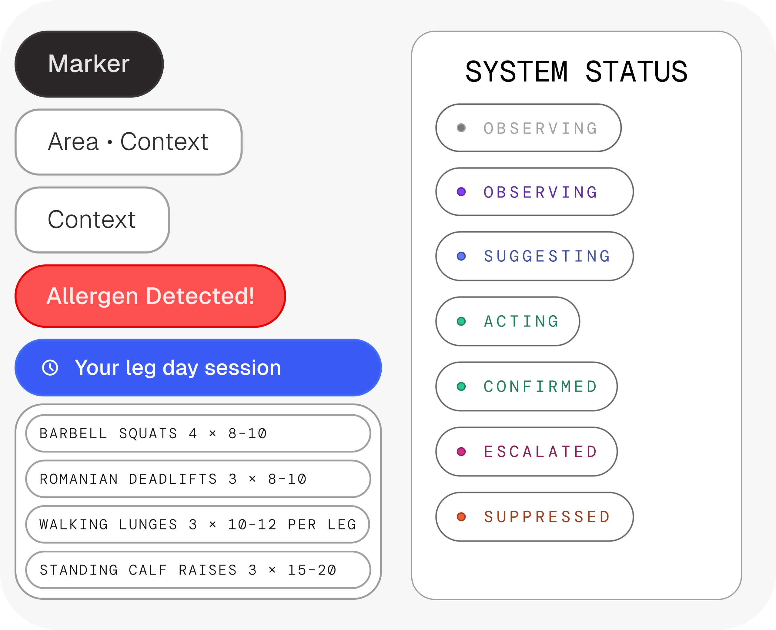Click the dark Marker pill
Viewport: 776px width, 630px height.
89,64
